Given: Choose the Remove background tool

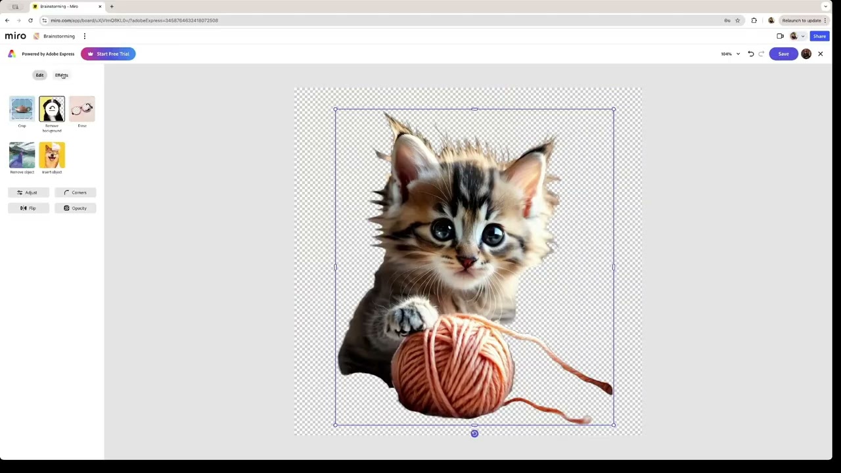Looking at the screenshot, I should click(x=52, y=109).
